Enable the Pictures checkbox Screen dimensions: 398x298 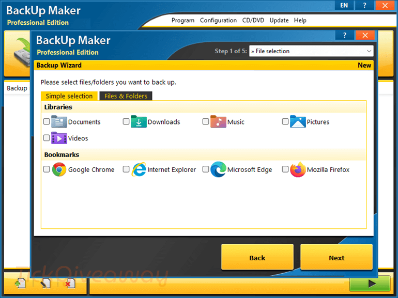click(x=285, y=121)
